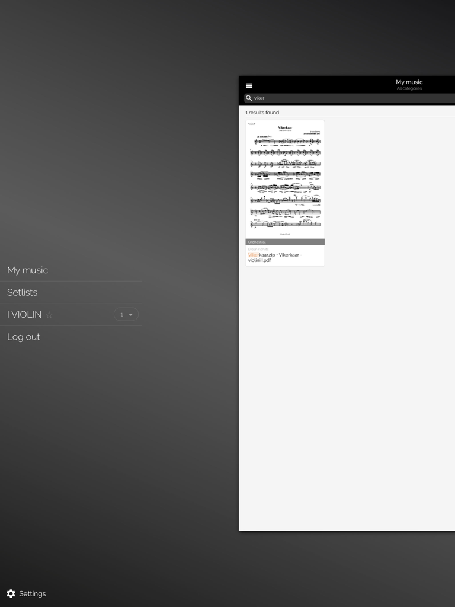
Task: Open the Vikerkaar sheet music thumbnail
Action: [x=285, y=179]
